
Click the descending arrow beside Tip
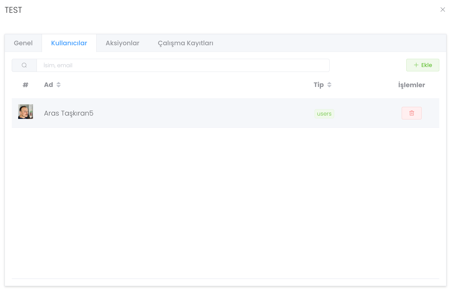click(329, 86)
